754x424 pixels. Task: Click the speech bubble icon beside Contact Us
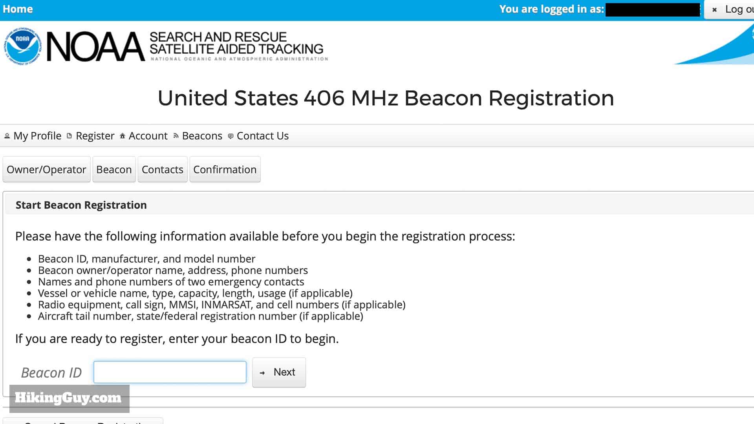coord(230,136)
